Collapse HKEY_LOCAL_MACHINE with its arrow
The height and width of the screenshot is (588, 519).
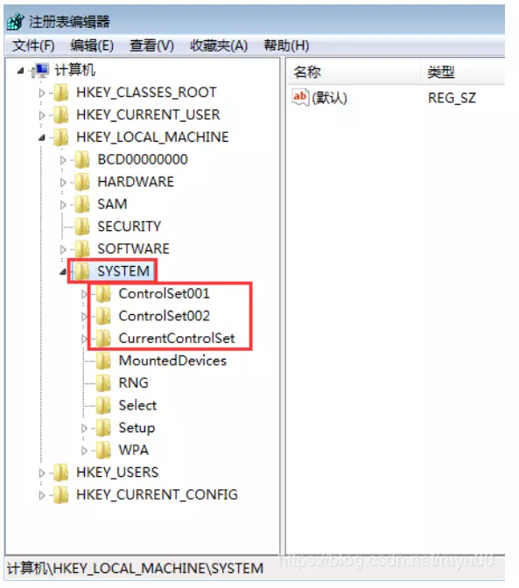(42, 138)
